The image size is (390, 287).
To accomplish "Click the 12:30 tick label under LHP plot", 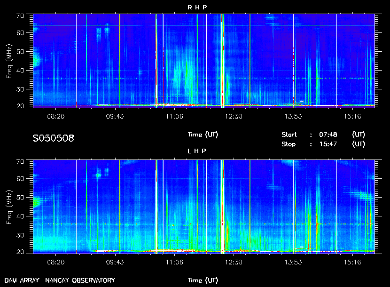I will (x=234, y=262).
